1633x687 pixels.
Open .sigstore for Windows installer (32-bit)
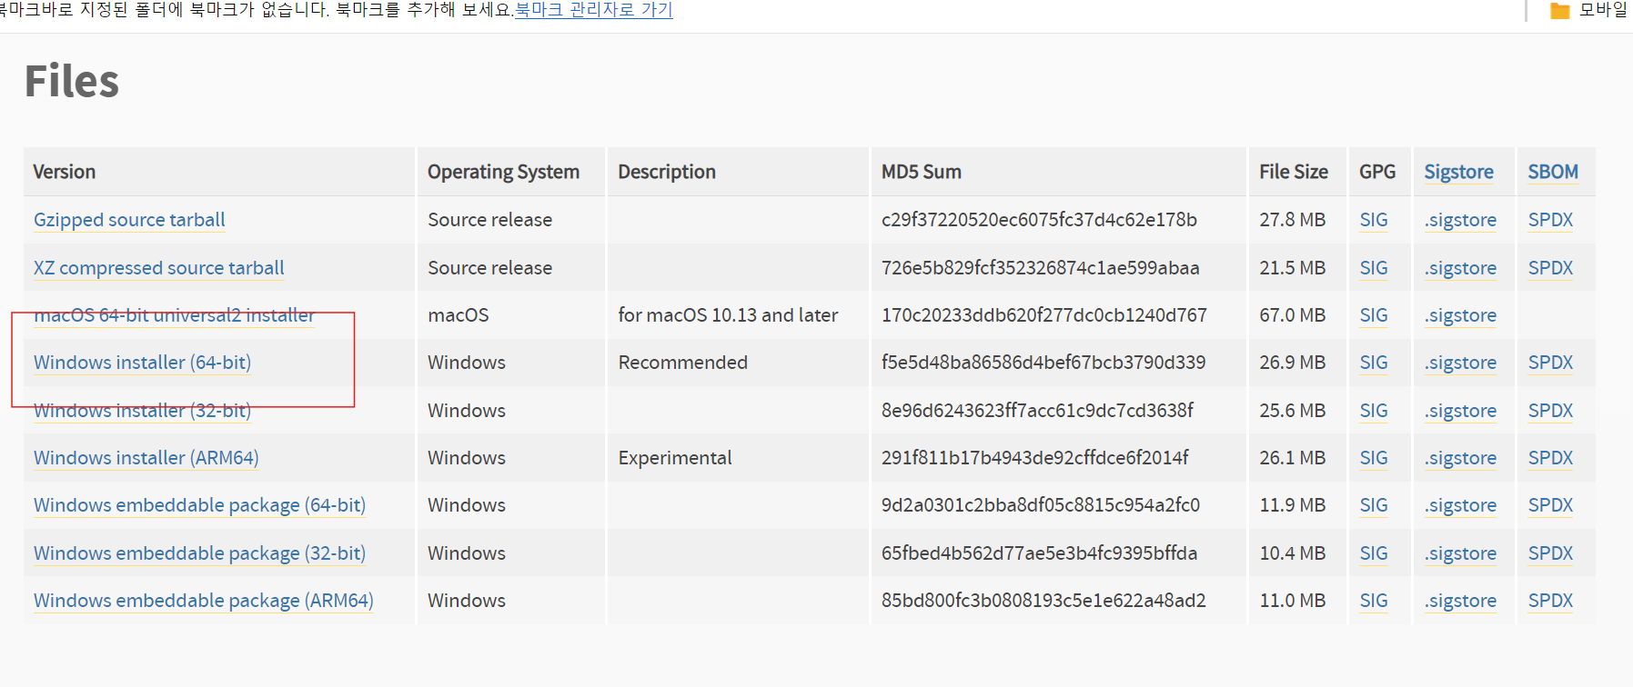[1461, 411]
